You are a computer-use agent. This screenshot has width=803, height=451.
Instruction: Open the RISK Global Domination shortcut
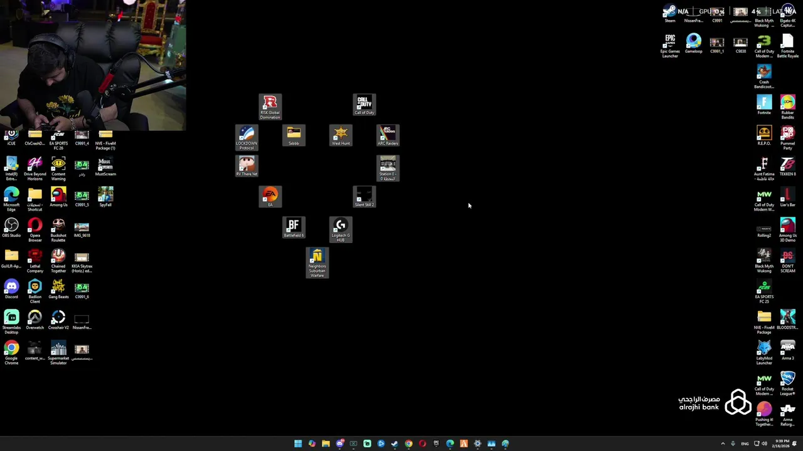tap(270, 107)
